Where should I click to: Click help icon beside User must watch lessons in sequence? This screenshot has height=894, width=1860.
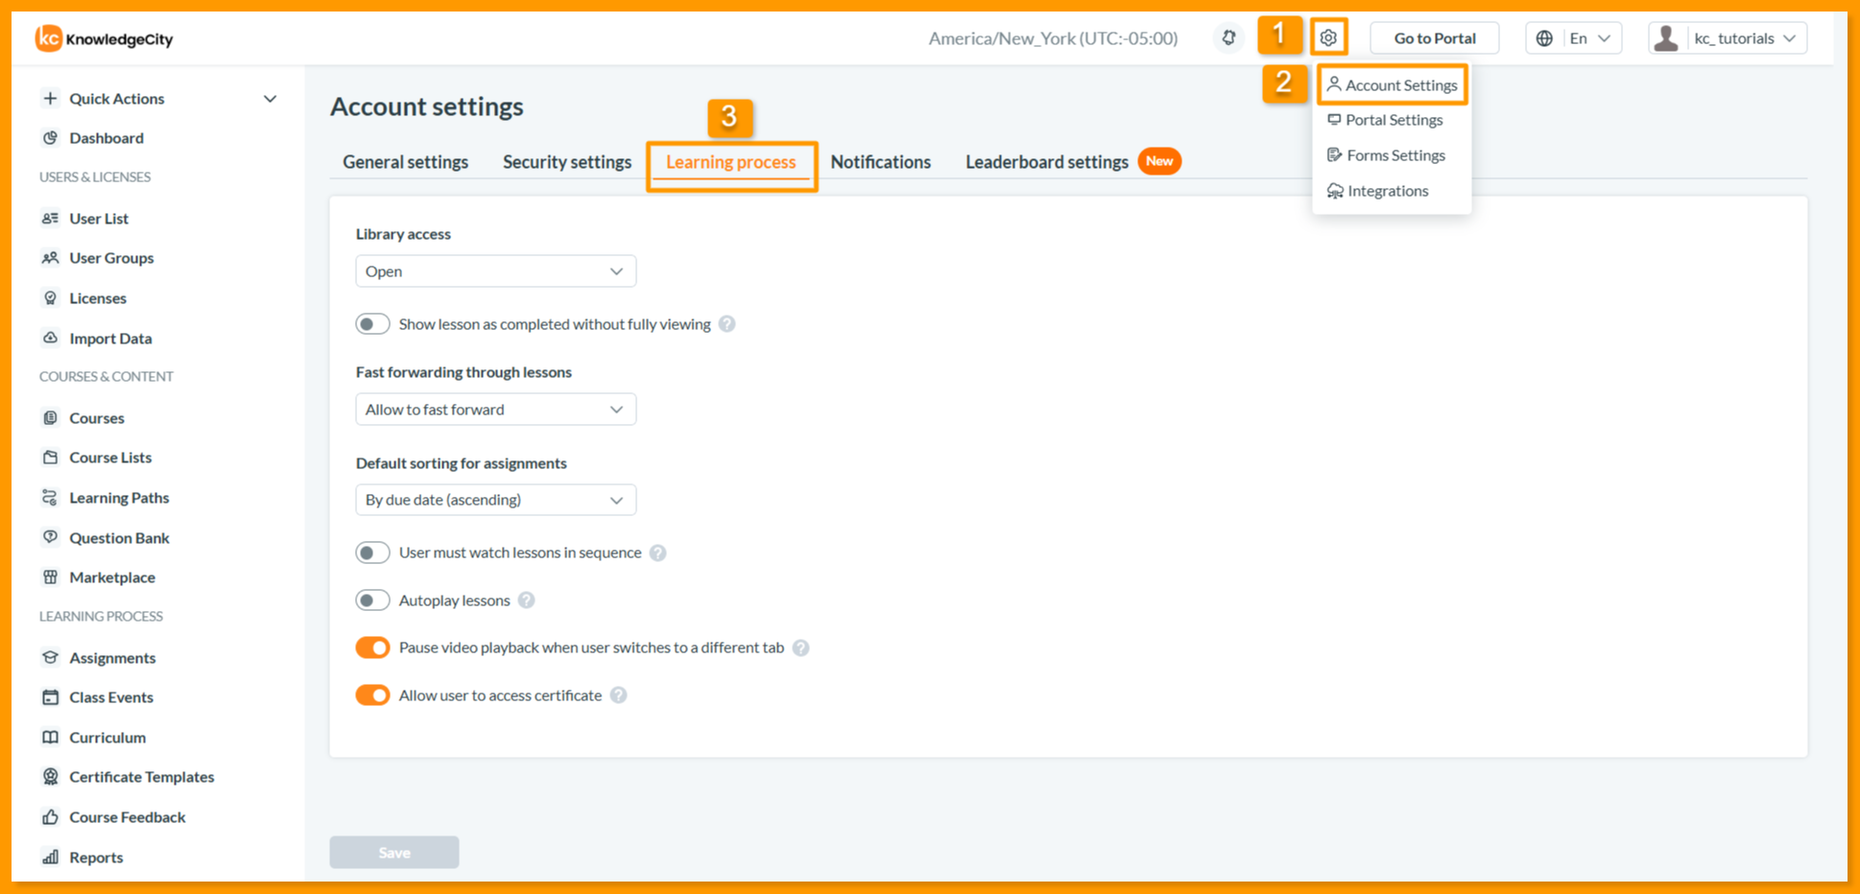(657, 553)
